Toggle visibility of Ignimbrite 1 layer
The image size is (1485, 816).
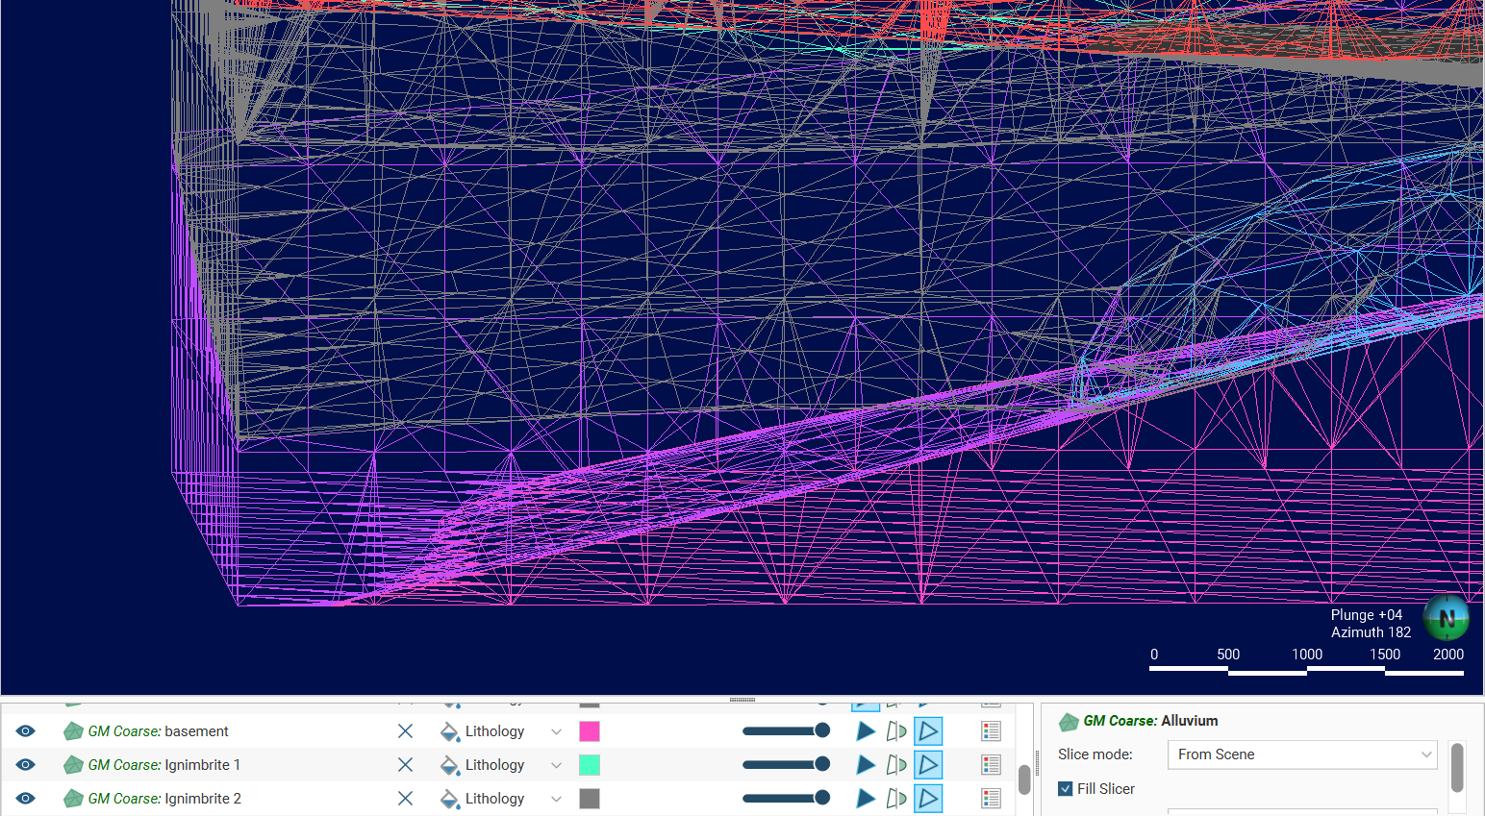click(x=25, y=765)
